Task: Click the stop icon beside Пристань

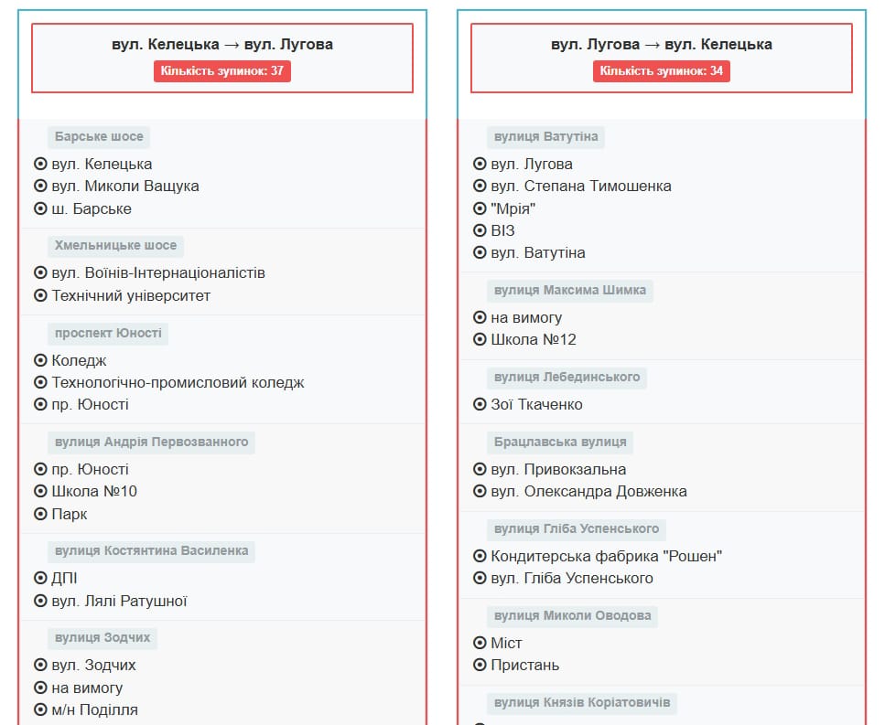Action: [480, 666]
